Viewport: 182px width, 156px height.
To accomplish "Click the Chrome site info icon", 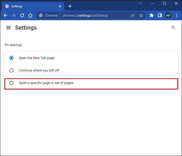I will 41,15.
